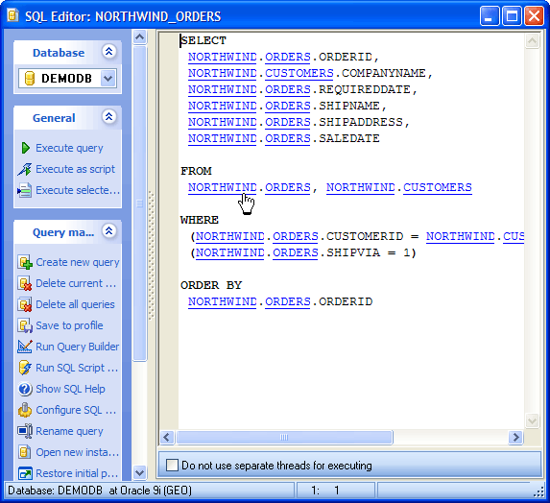Click the Execute query green arrow icon
550x503 pixels.
point(25,148)
